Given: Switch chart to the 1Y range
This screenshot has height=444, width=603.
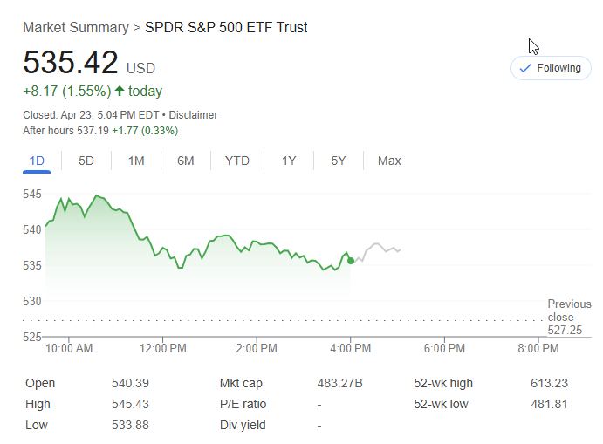Looking at the screenshot, I should coord(289,161).
